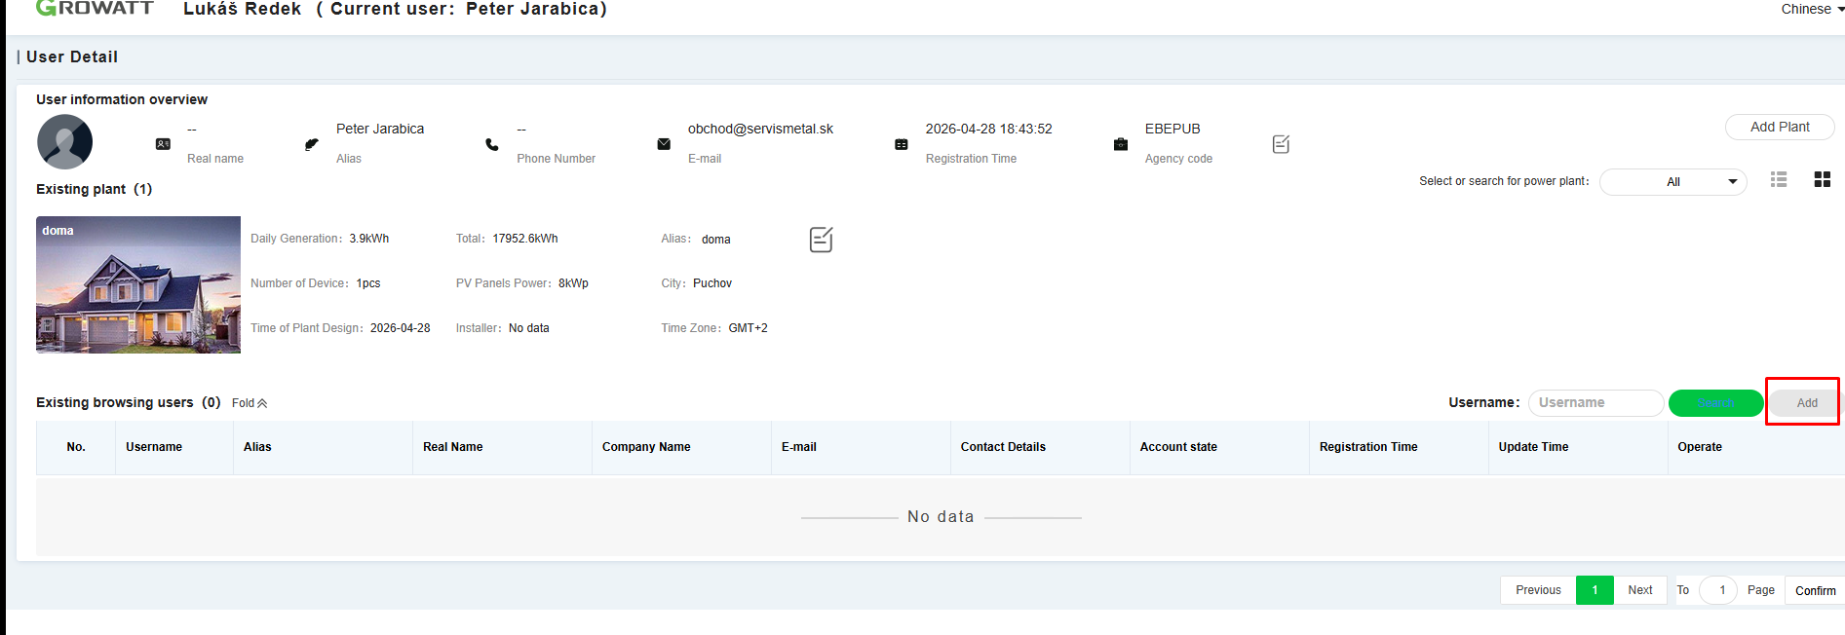This screenshot has width=1845, height=635.
Task: Open the edit icon for plant doma
Action: (821, 240)
